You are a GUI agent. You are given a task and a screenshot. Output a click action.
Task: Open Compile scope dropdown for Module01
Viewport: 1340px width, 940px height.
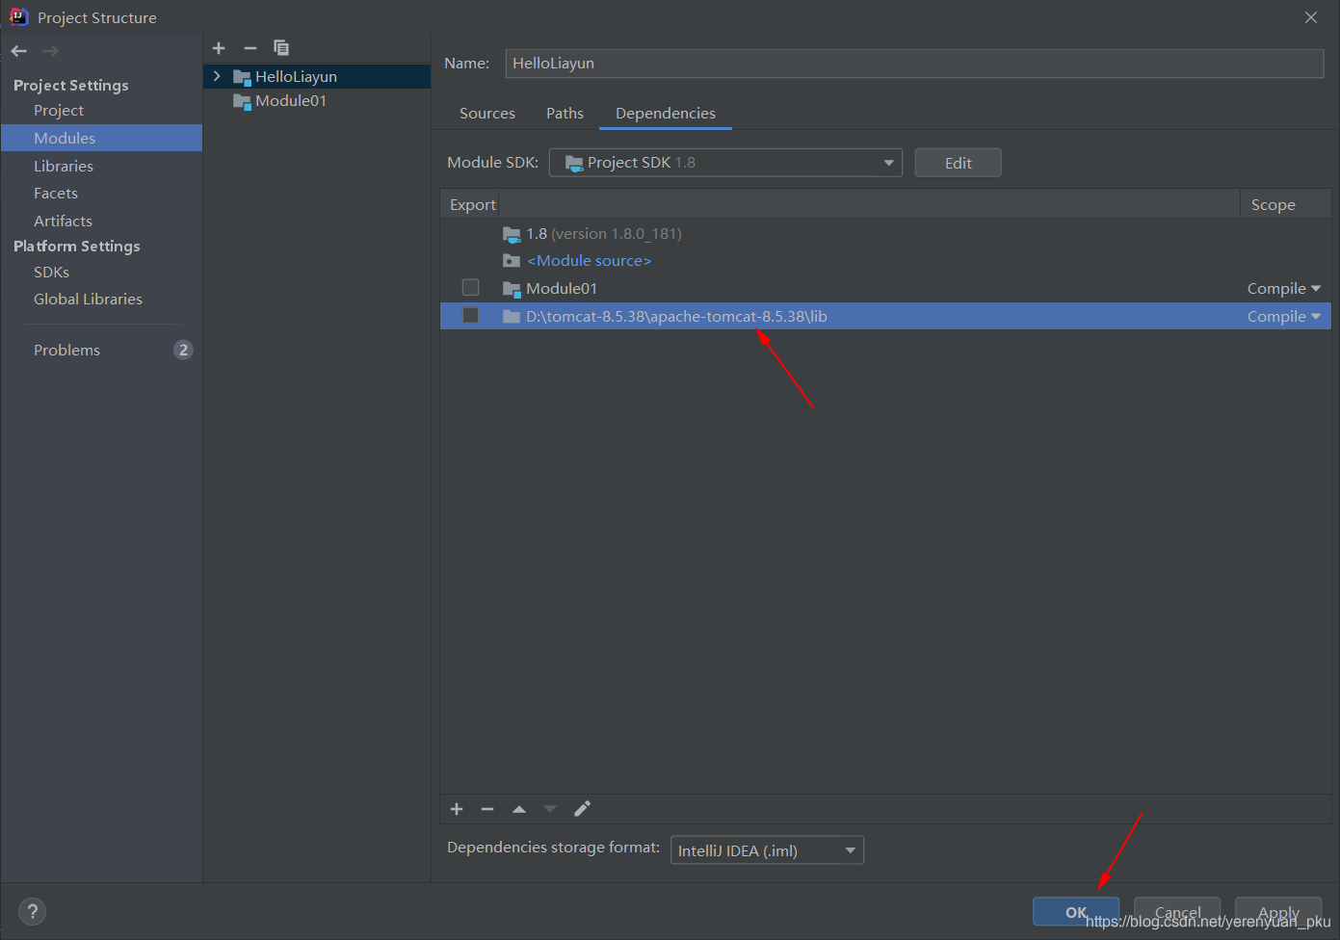click(x=1284, y=289)
